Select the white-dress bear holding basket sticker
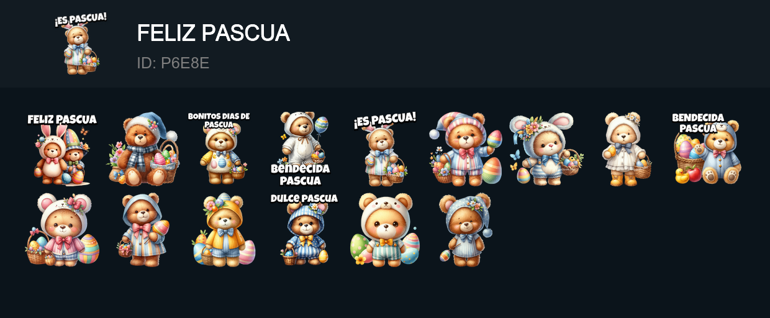Image resolution: width=770 pixels, height=318 pixels. (x=627, y=149)
